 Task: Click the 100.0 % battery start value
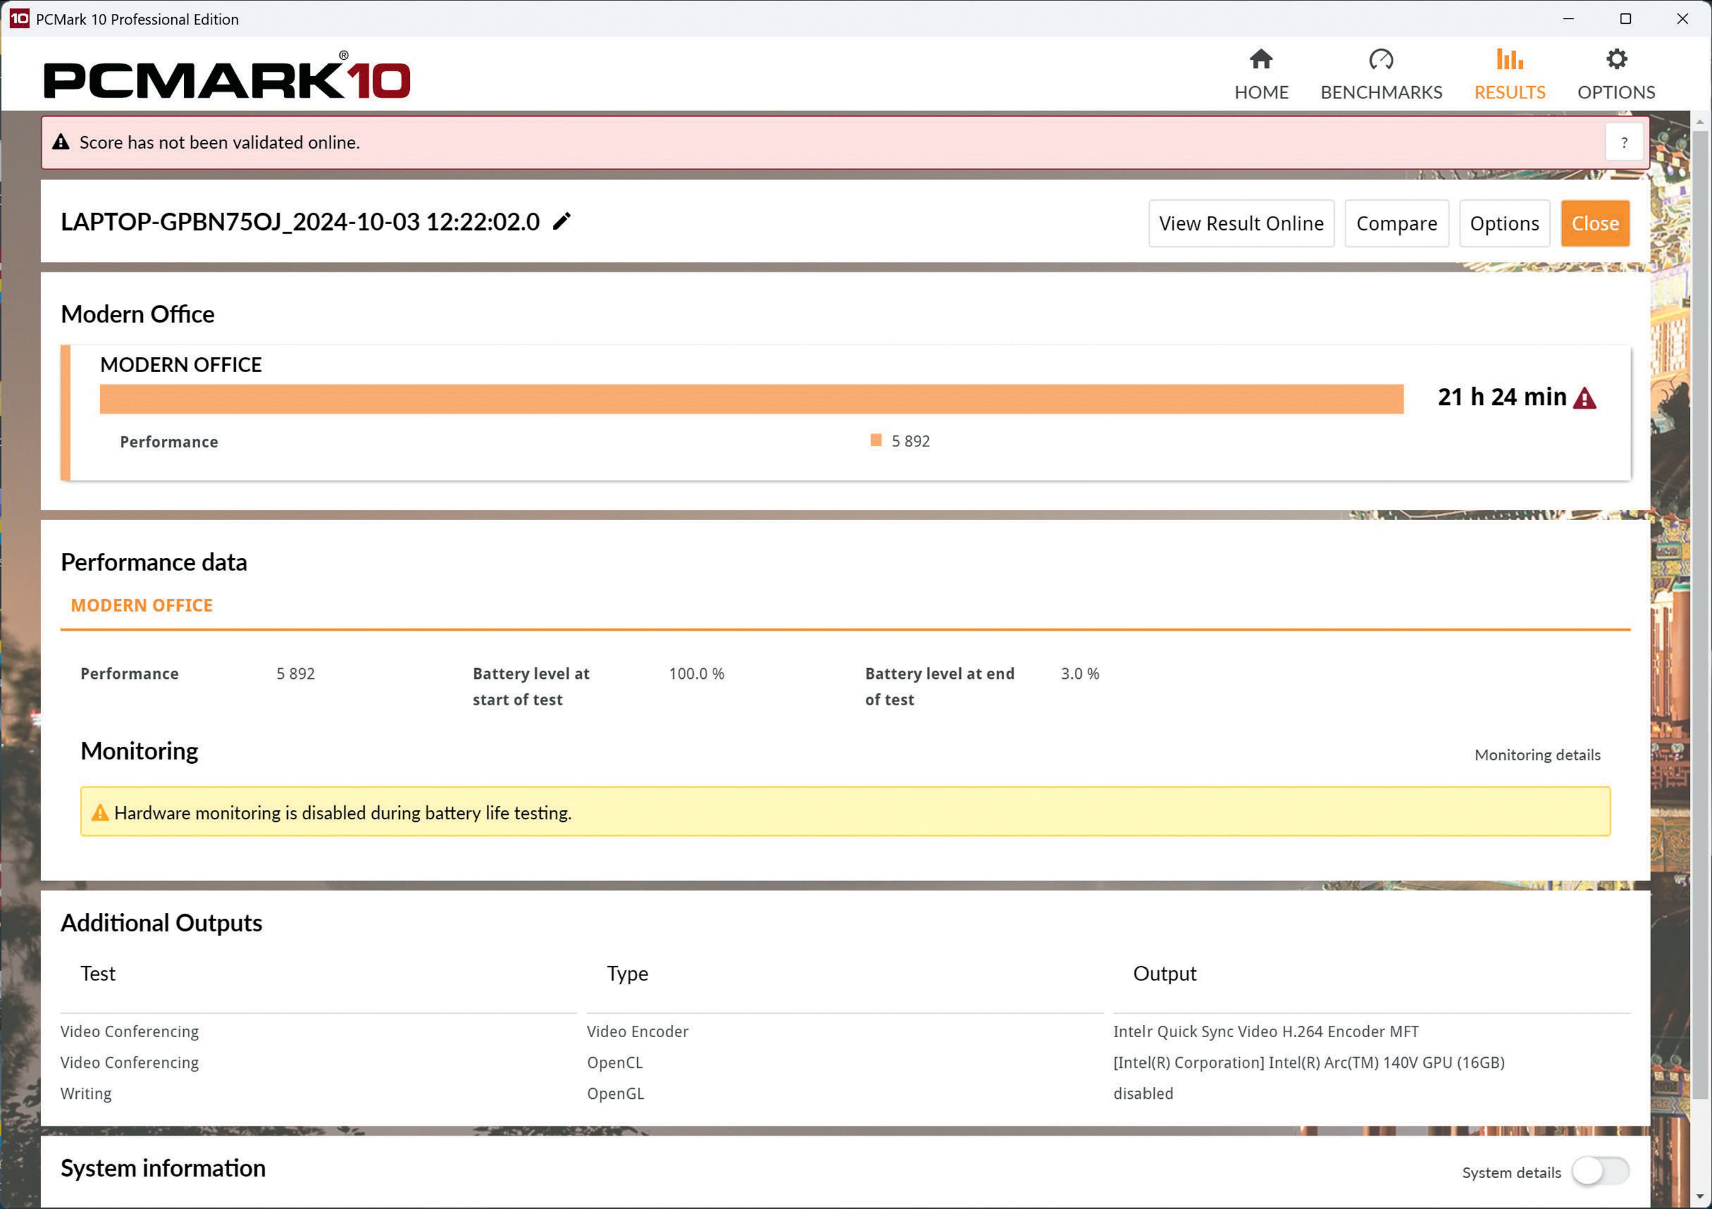pos(696,674)
